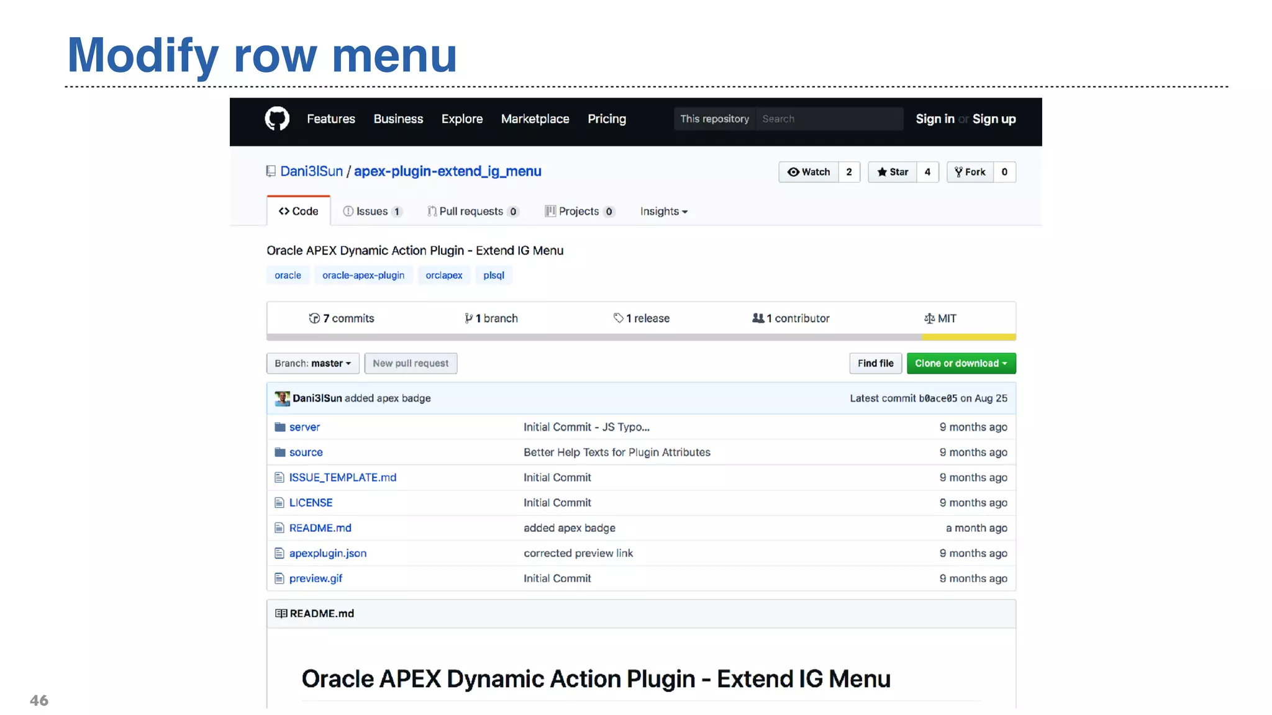Open preview.gif file
This screenshot has width=1272, height=715.
[316, 578]
